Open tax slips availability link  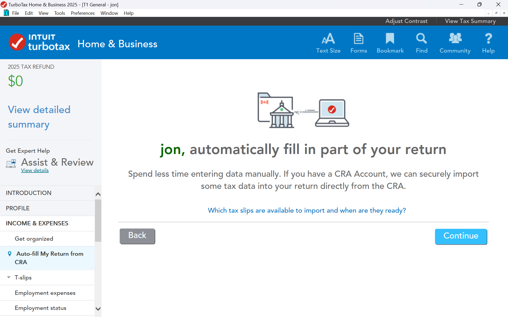pos(307,211)
